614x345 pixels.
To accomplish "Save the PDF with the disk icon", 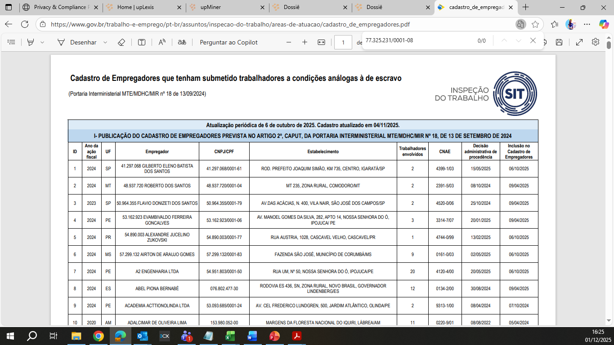I will (x=559, y=42).
